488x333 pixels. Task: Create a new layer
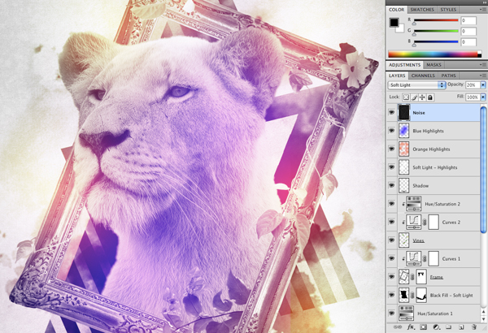pos(461,327)
